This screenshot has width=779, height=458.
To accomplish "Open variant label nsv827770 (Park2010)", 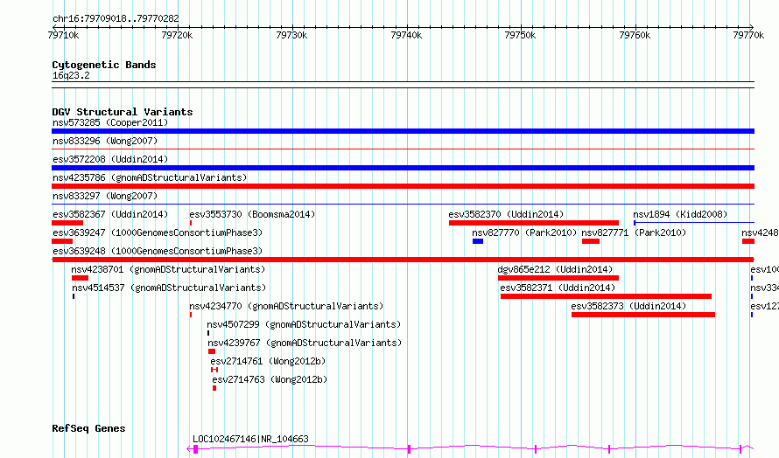I will tap(524, 232).
